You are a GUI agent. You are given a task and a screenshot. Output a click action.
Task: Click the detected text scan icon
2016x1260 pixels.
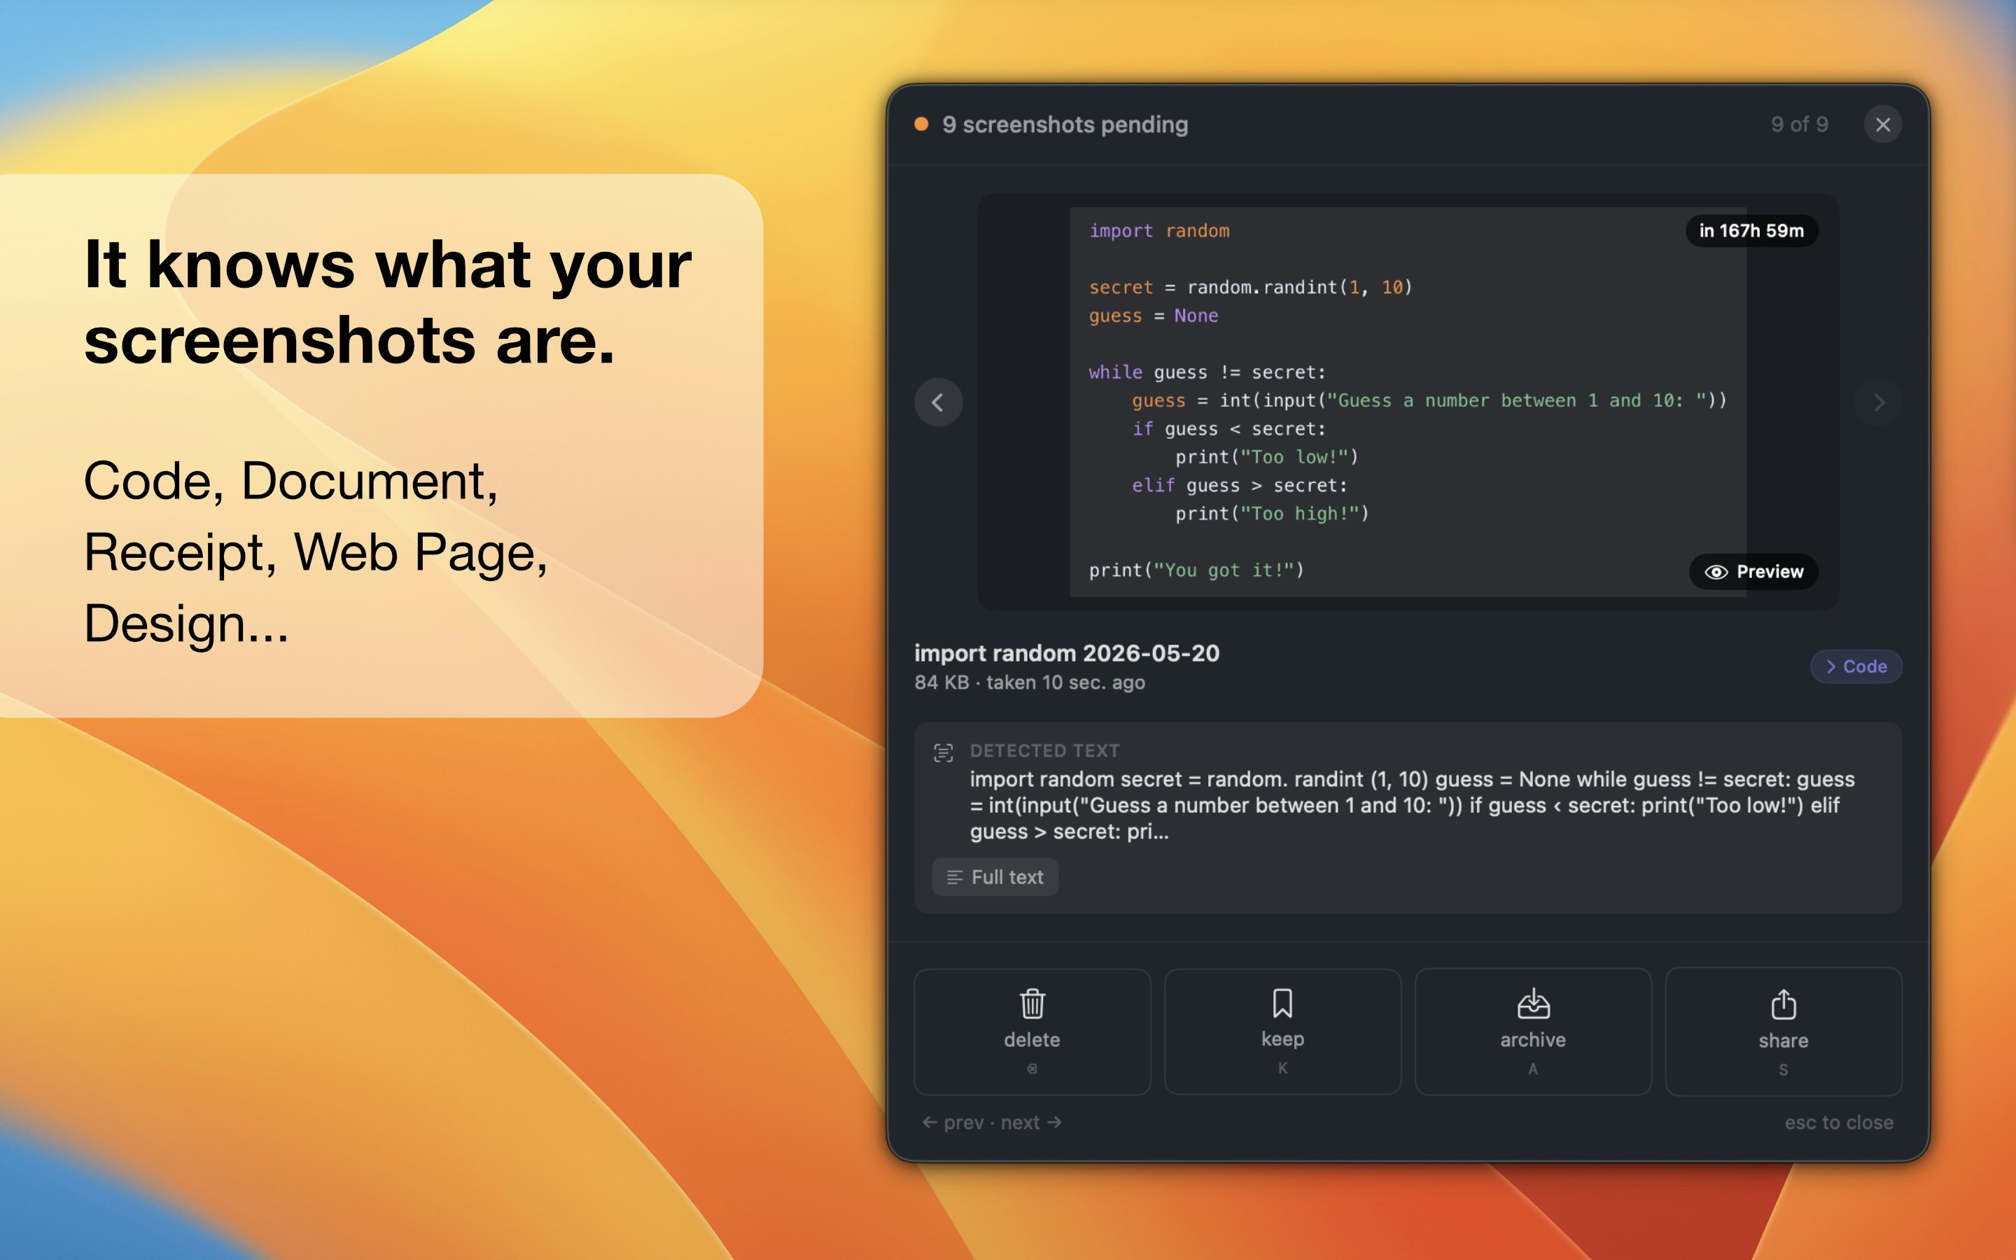pyautogui.click(x=943, y=752)
